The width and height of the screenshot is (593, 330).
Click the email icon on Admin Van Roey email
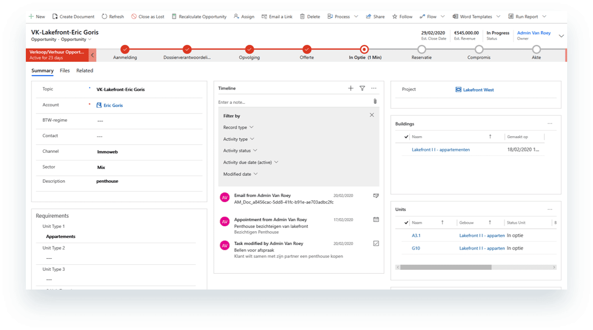[376, 195]
